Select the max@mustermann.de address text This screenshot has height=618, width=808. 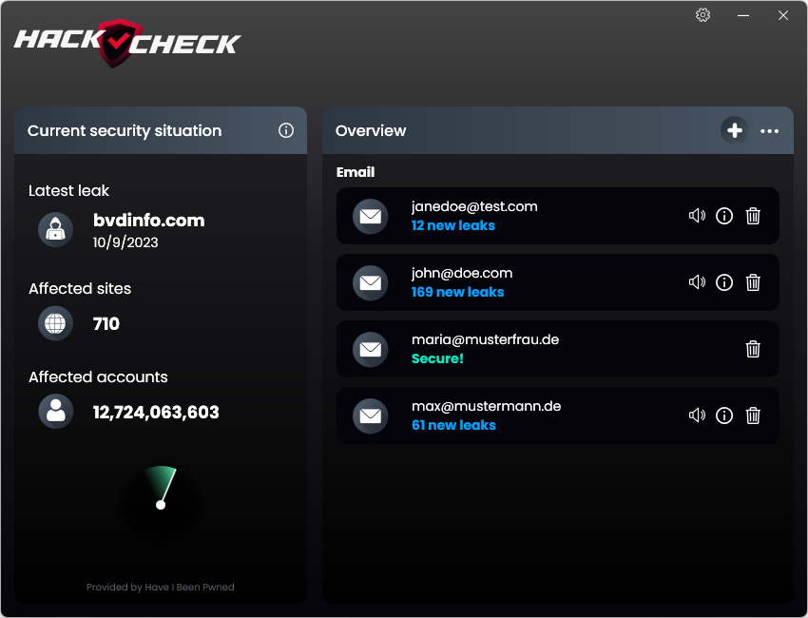[486, 406]
